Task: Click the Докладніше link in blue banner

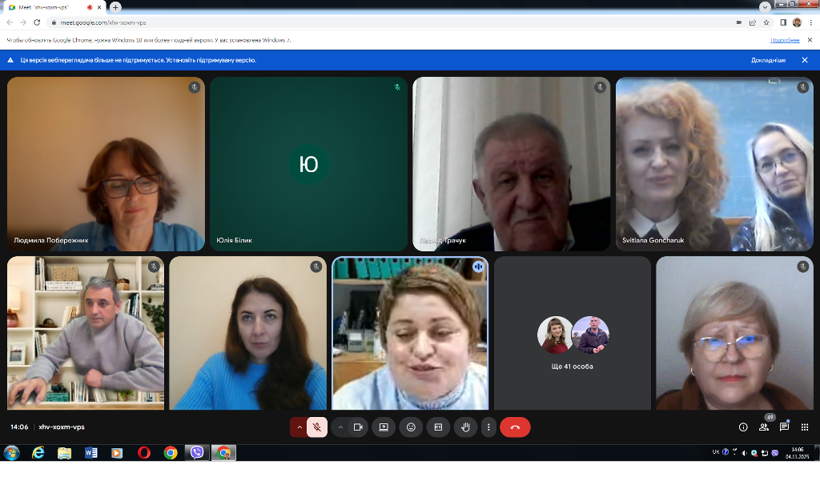Action: (x=768, y=60)
